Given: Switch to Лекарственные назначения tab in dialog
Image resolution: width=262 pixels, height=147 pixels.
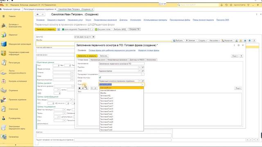Looking at the screenshot, I should click(x=117, y=60).
